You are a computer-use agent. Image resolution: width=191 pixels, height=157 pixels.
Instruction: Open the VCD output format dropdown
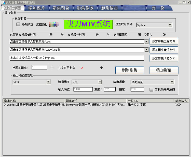pos(48,82)
